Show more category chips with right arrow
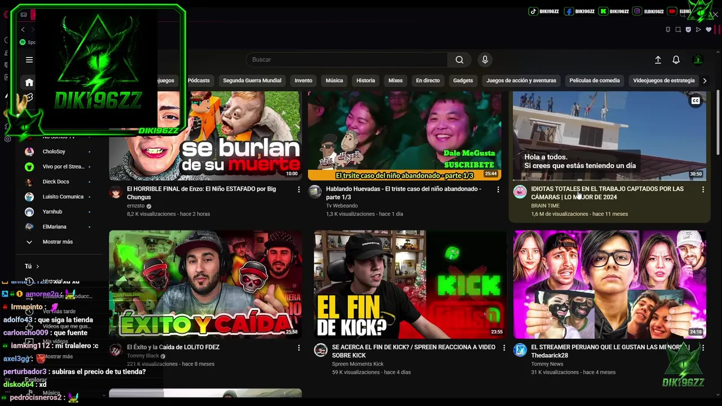722x406 pixels. [704, 81]
